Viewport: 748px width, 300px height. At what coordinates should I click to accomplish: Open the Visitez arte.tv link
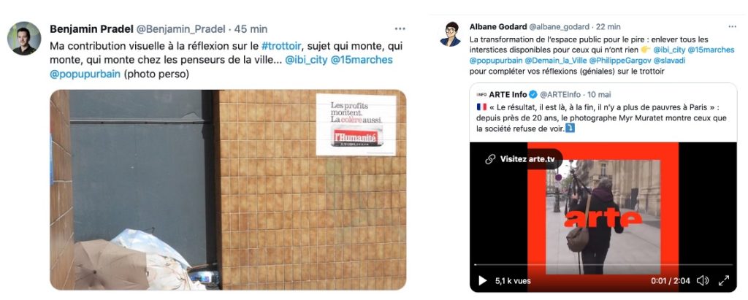520,159
